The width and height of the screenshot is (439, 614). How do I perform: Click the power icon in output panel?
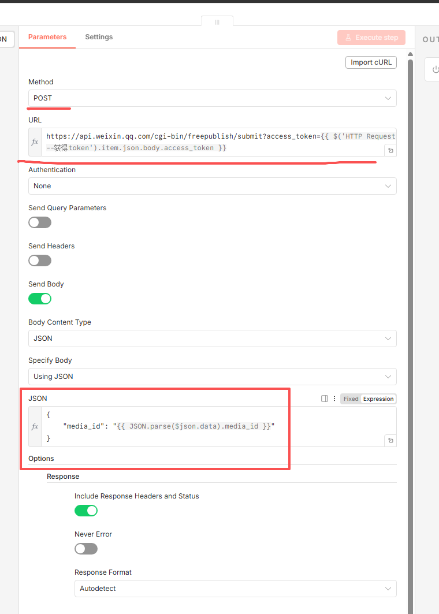click(435, 69)
